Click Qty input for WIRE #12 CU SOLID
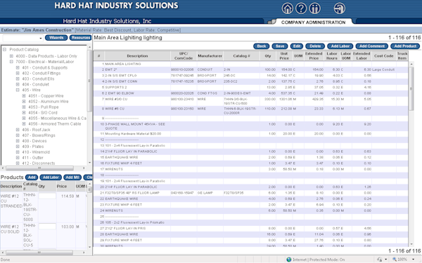Screen dimensions: 422x263 point(47,227)
